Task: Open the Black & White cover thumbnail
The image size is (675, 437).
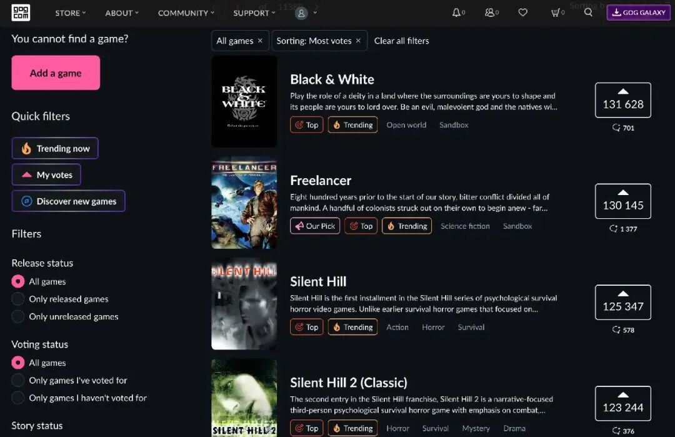Action: coord(244,101)
